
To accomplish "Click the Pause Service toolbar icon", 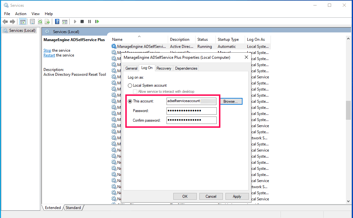I will pyautogui.click(x=90, y=22).
